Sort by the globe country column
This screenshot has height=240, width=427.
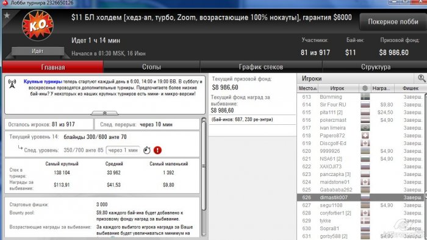coord(365,88)
